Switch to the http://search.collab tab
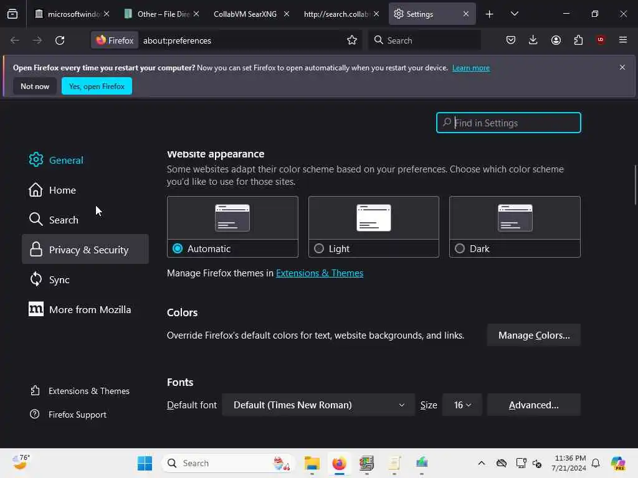This screenshot has width=638, height=478. click(x=336, y=14)
